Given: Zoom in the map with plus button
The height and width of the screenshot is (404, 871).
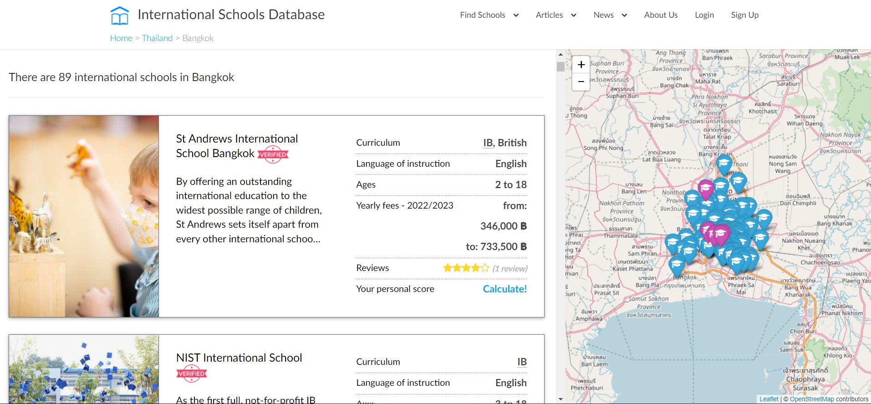Looking at the screenshot, I should 581,65.
